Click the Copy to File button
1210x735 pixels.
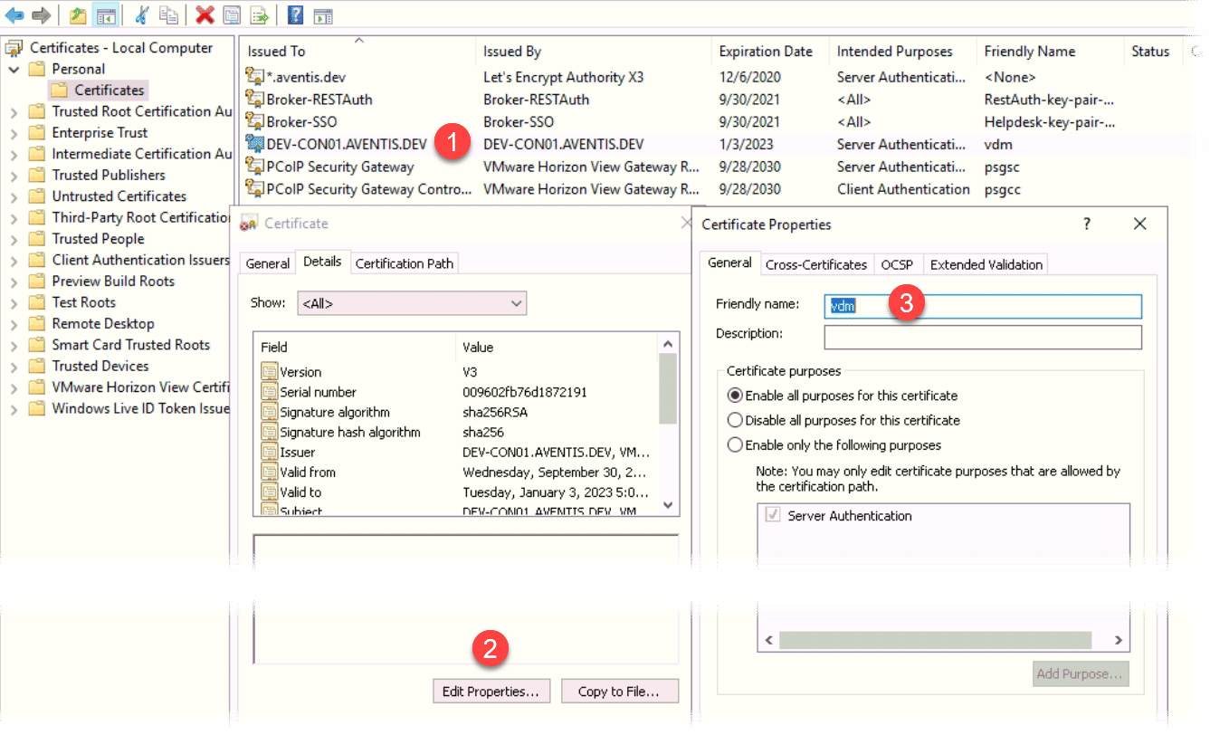click(620, 691)
